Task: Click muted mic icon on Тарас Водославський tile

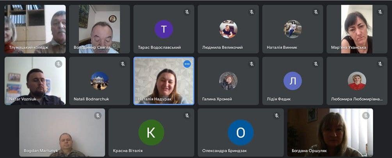Action: (x=187, y=12)
